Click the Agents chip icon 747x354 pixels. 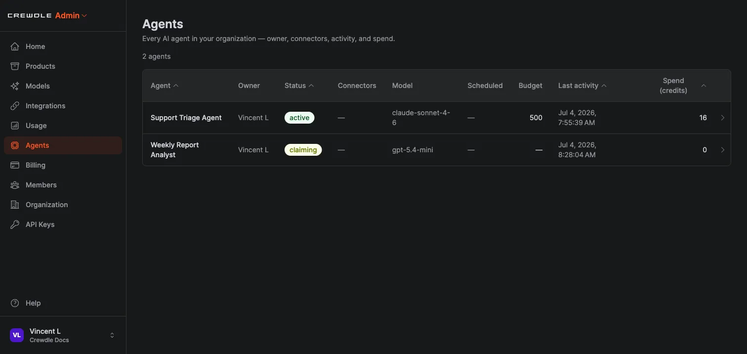click(15, 145)
